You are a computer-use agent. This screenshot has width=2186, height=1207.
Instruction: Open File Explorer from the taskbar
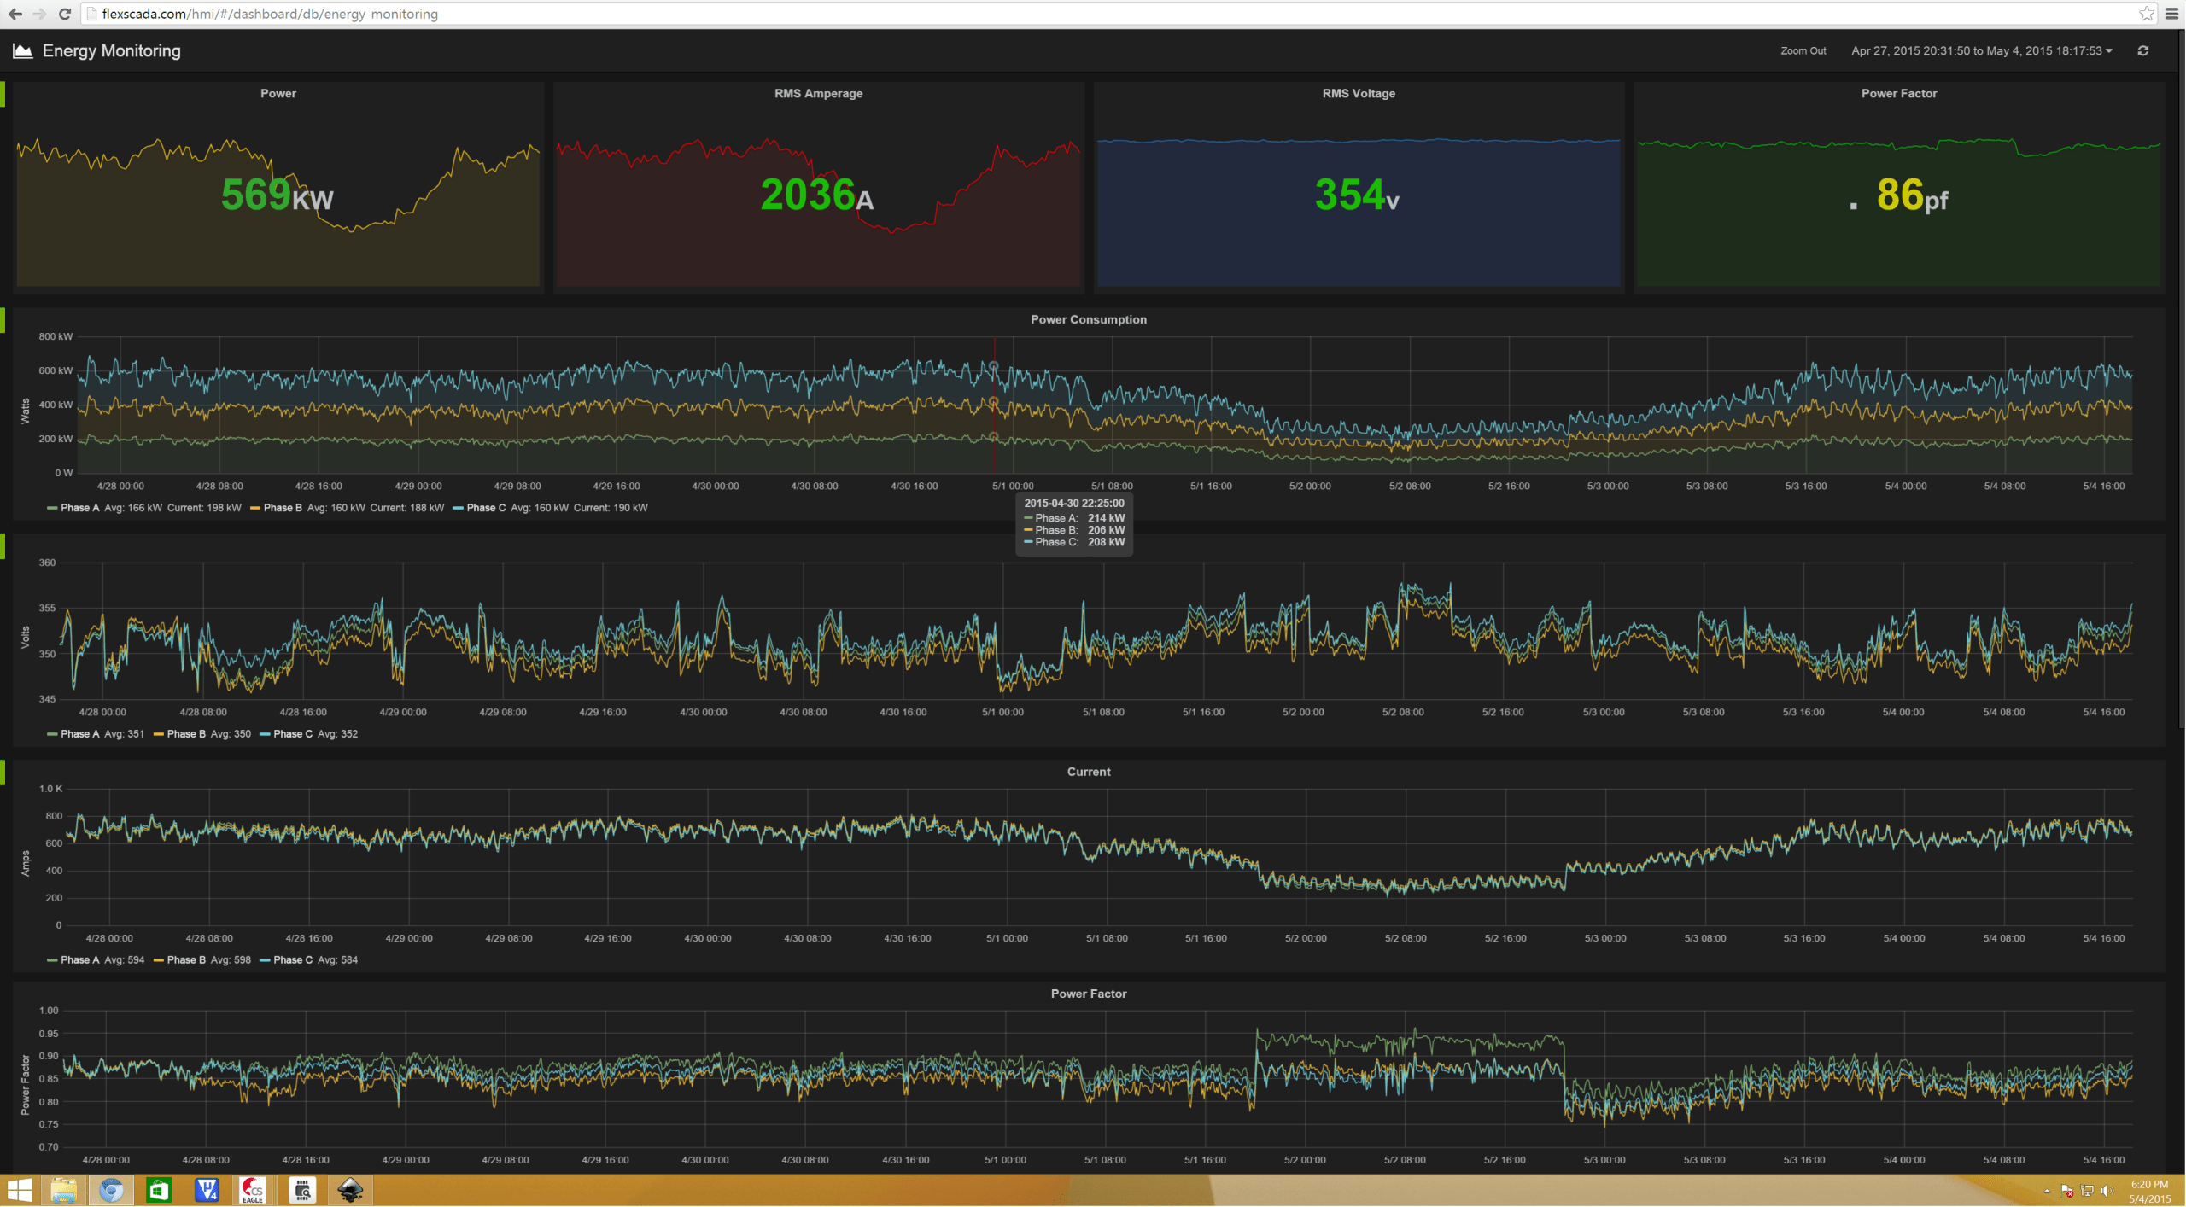point(64,1190)
